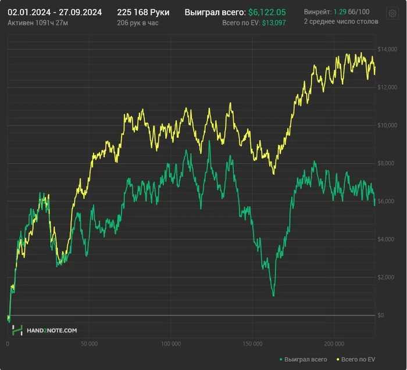Click the $10,000 y-axis label

(x=387, y=125)
